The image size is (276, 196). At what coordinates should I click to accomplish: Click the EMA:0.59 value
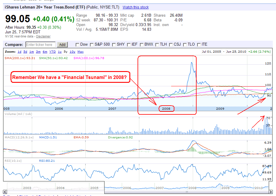[81, 137]
